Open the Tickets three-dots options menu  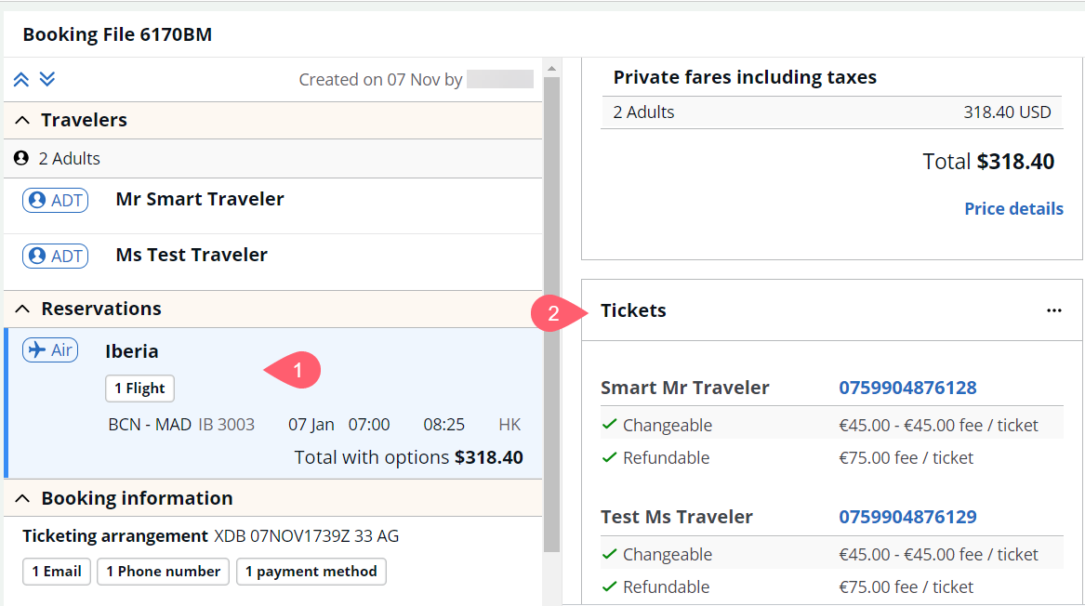[x=1053, y=310]
